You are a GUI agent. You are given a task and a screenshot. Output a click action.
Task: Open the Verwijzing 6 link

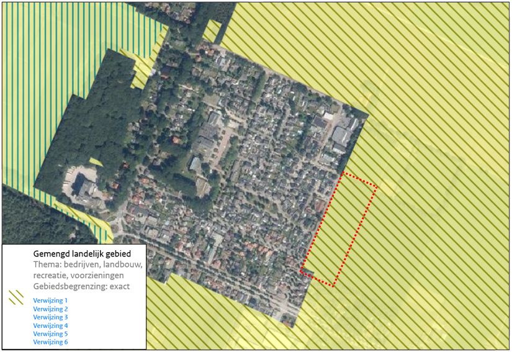(50, 342)
